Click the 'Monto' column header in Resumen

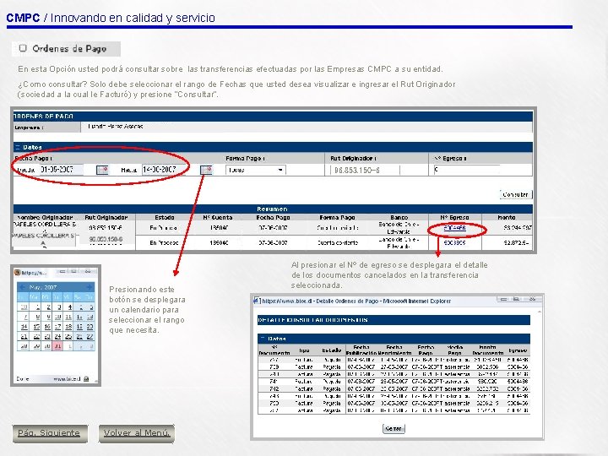[x=507, y=218]
